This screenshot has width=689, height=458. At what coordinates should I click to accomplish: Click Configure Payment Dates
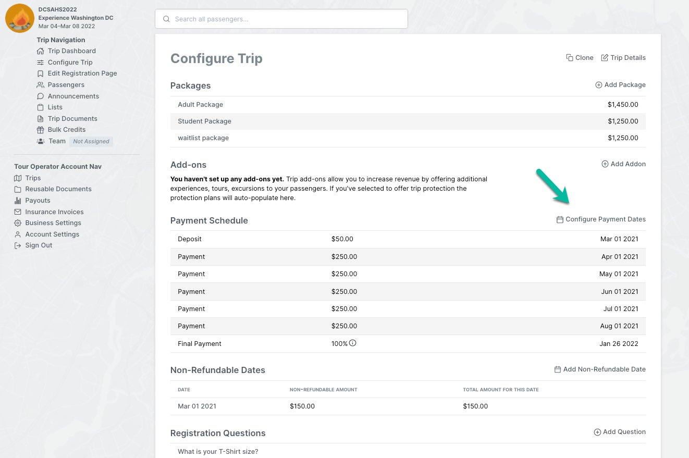coord(601,220)
